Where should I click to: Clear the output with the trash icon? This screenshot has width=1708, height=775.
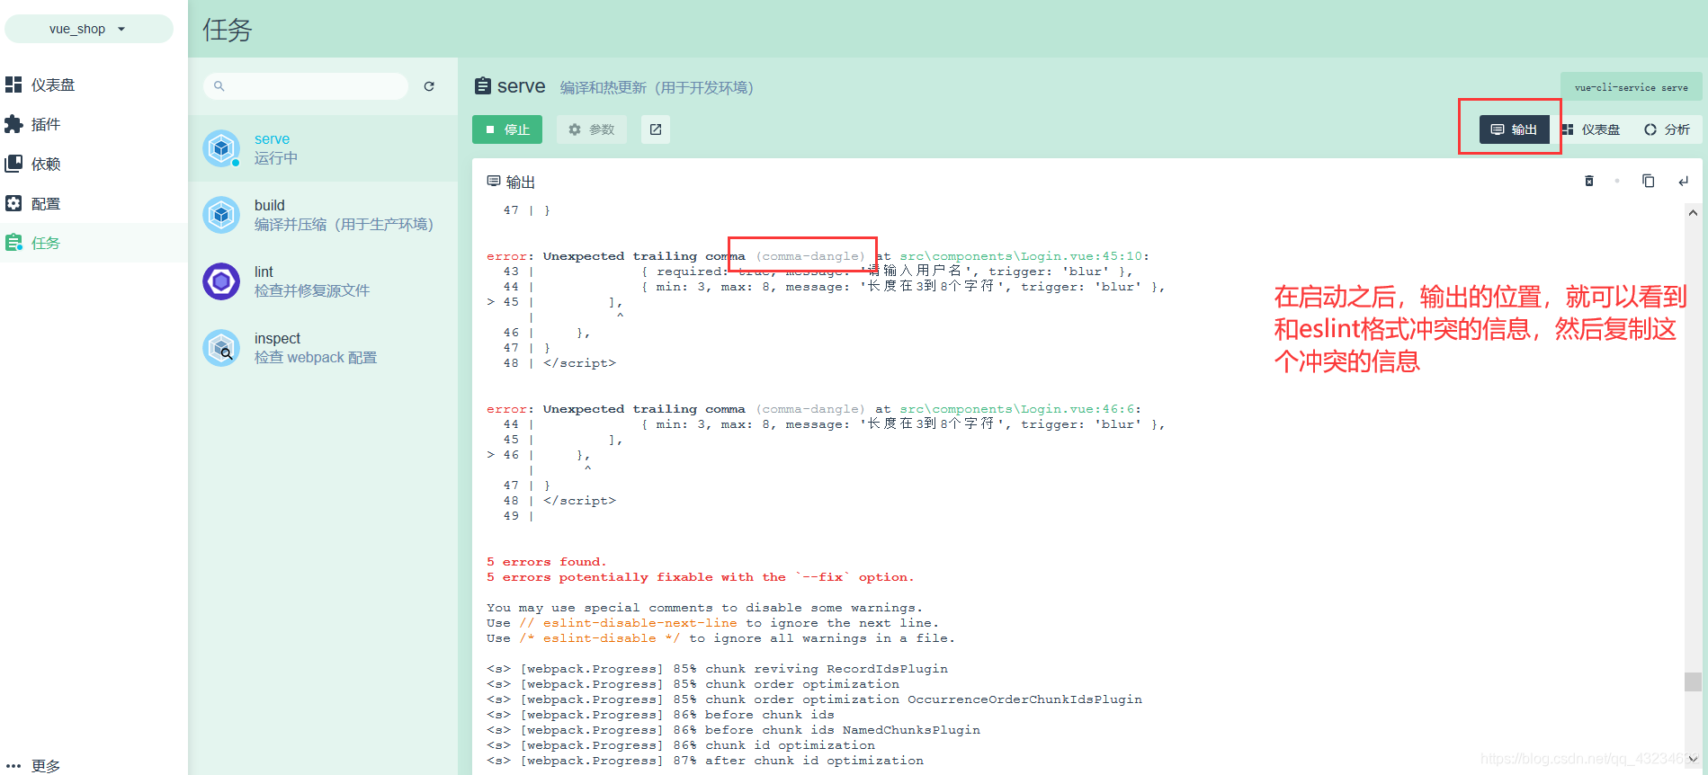click(1589, 181)
